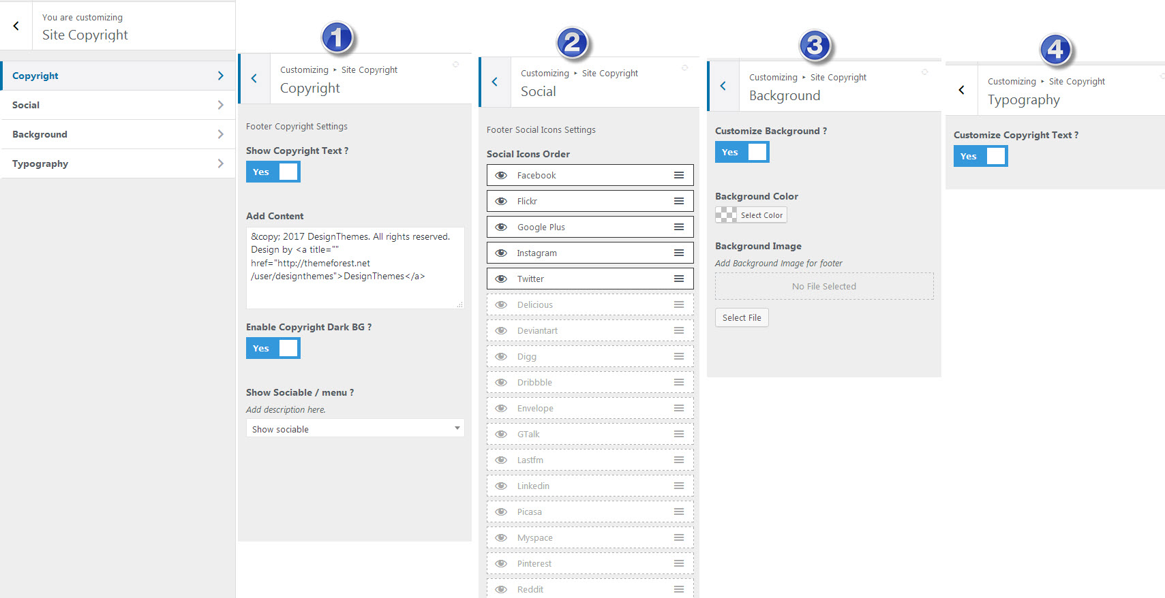
Task: Click back arrow in Site Copyright header
Action: (16, 26)
